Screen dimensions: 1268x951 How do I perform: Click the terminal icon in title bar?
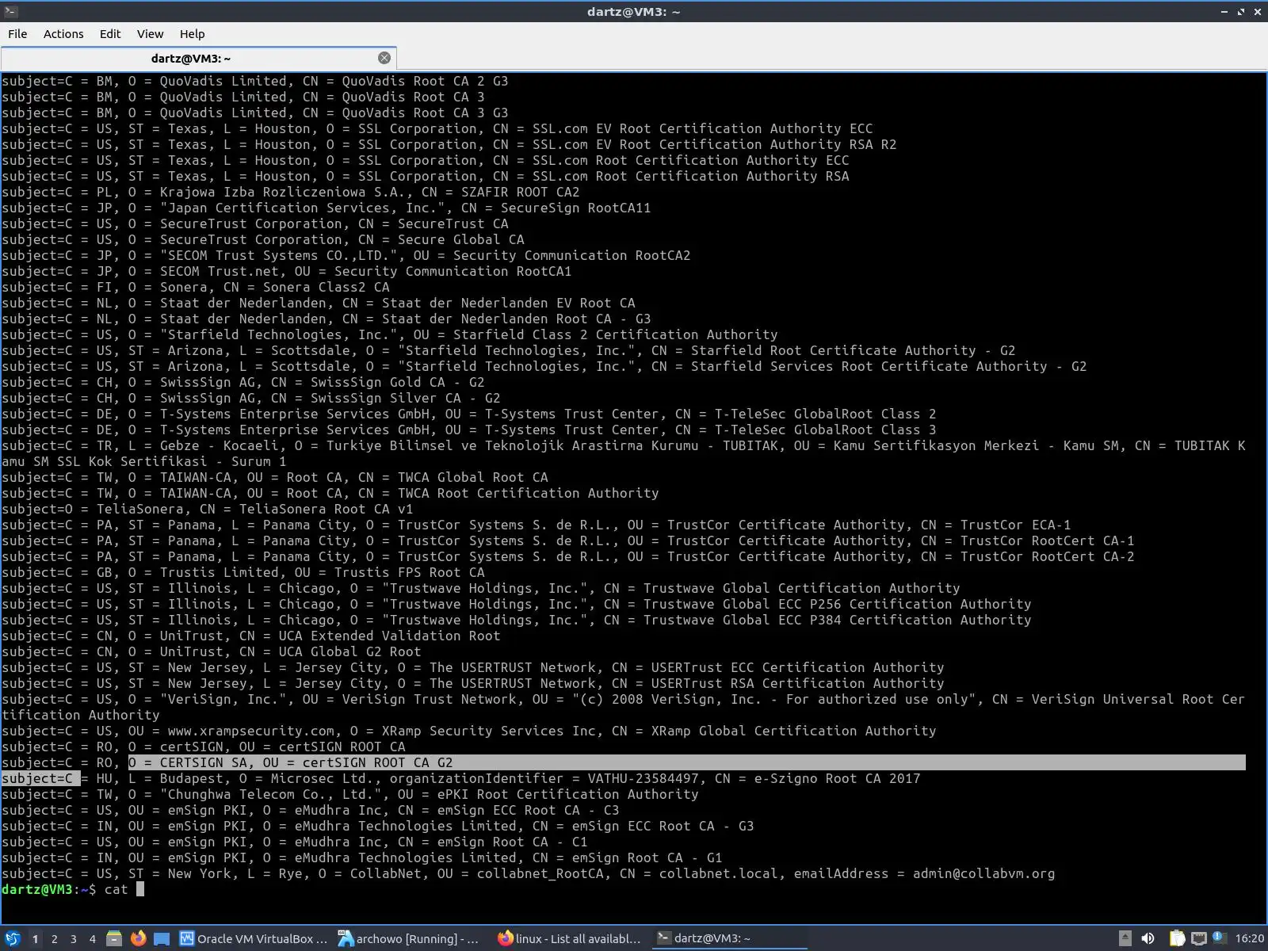(x=10, y=11)
